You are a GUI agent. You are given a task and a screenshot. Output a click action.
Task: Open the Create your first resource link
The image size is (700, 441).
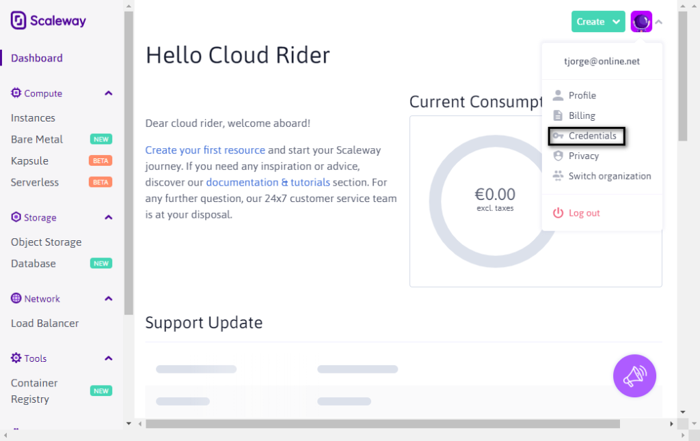click(205, 150)
